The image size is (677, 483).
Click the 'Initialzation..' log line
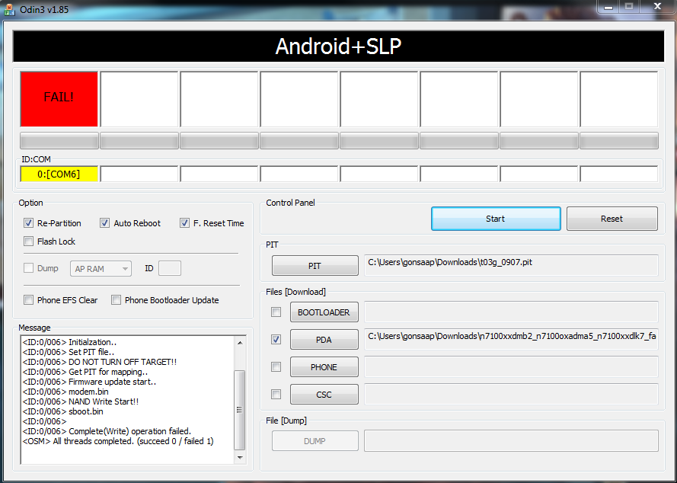[x=69, y=342]
